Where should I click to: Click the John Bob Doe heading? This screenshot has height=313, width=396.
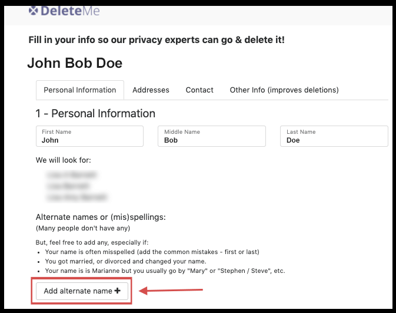75,63
